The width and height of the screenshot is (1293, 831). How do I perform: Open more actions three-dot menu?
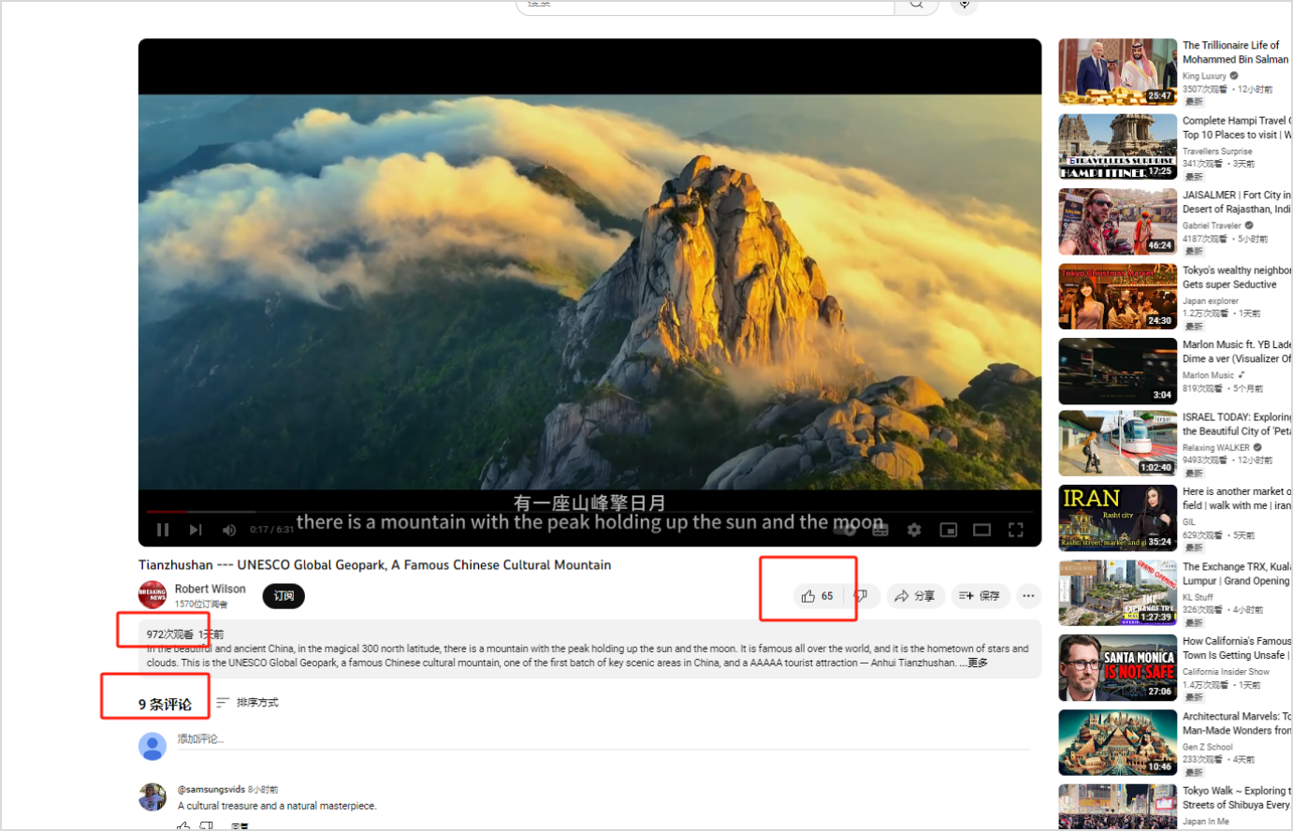[x=1028, y=596]
